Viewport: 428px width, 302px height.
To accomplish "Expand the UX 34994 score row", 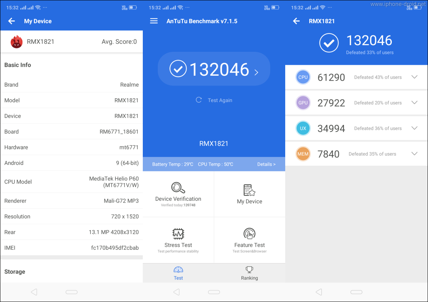I will point(414,128).
